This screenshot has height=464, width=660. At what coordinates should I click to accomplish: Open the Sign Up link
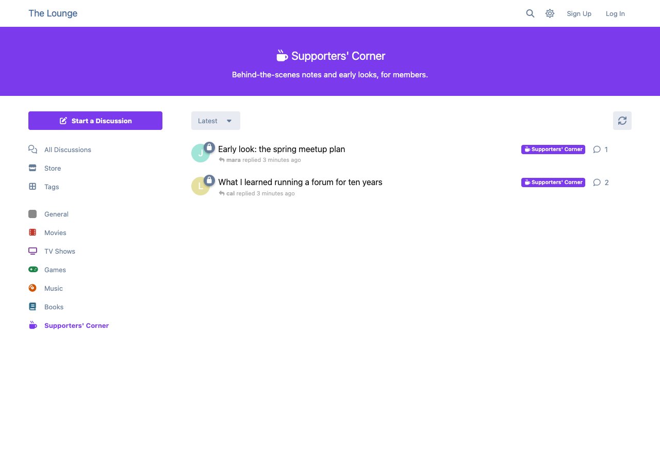point(579,13)
